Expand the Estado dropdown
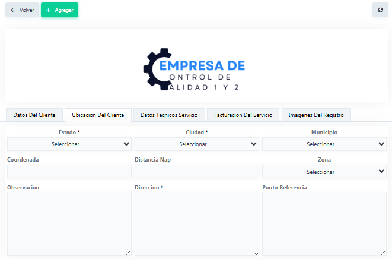The image size is (392, 259). pyautogui.click(x=69, y=144)
